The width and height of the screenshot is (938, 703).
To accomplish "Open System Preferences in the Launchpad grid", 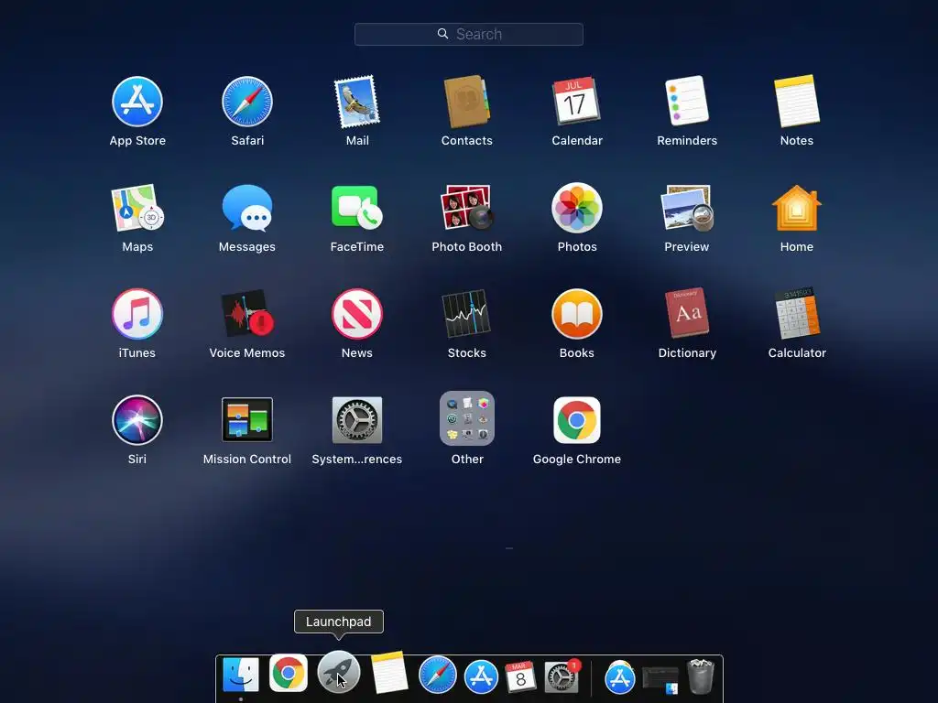I will click(357, 419).
